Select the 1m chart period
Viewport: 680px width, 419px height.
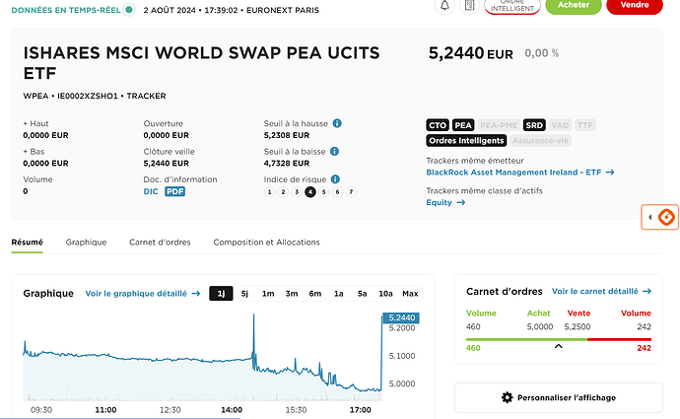[268, 294]
